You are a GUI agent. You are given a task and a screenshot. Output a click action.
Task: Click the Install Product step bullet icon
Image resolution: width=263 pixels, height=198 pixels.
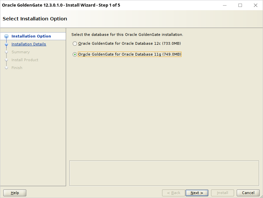[6, 60]
